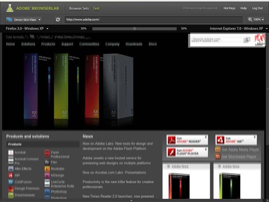Click the AIR product icon in Products list

(x=11, y=175)
